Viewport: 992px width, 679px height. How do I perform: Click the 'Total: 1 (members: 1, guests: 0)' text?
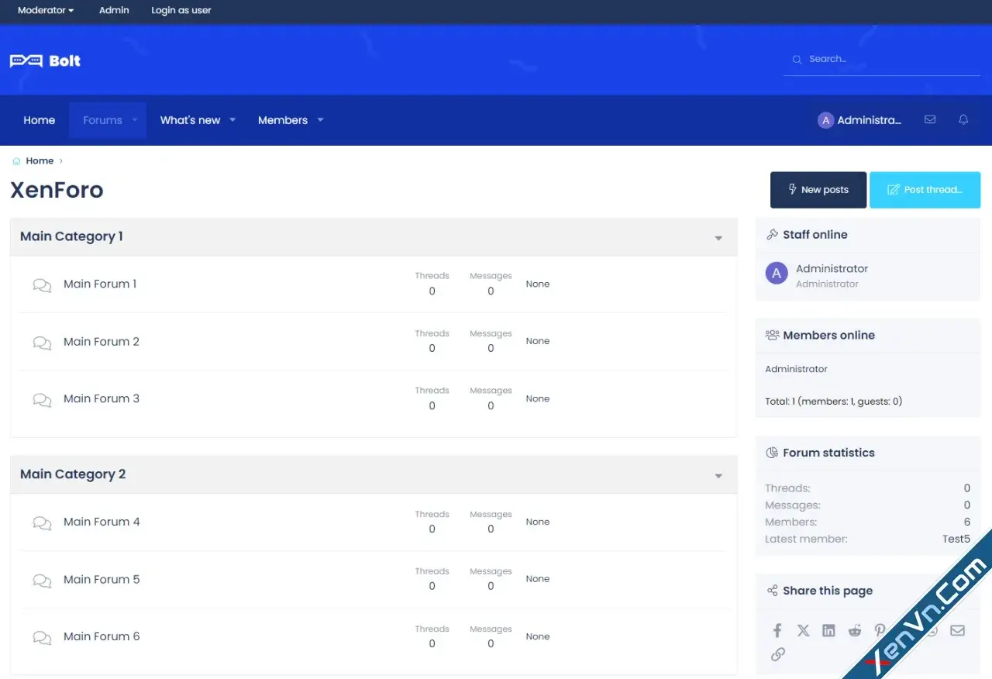pos(833,402)
